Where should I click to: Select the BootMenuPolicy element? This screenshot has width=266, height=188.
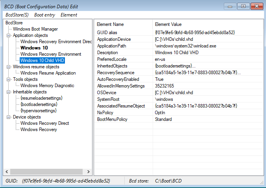click(179, 119)
